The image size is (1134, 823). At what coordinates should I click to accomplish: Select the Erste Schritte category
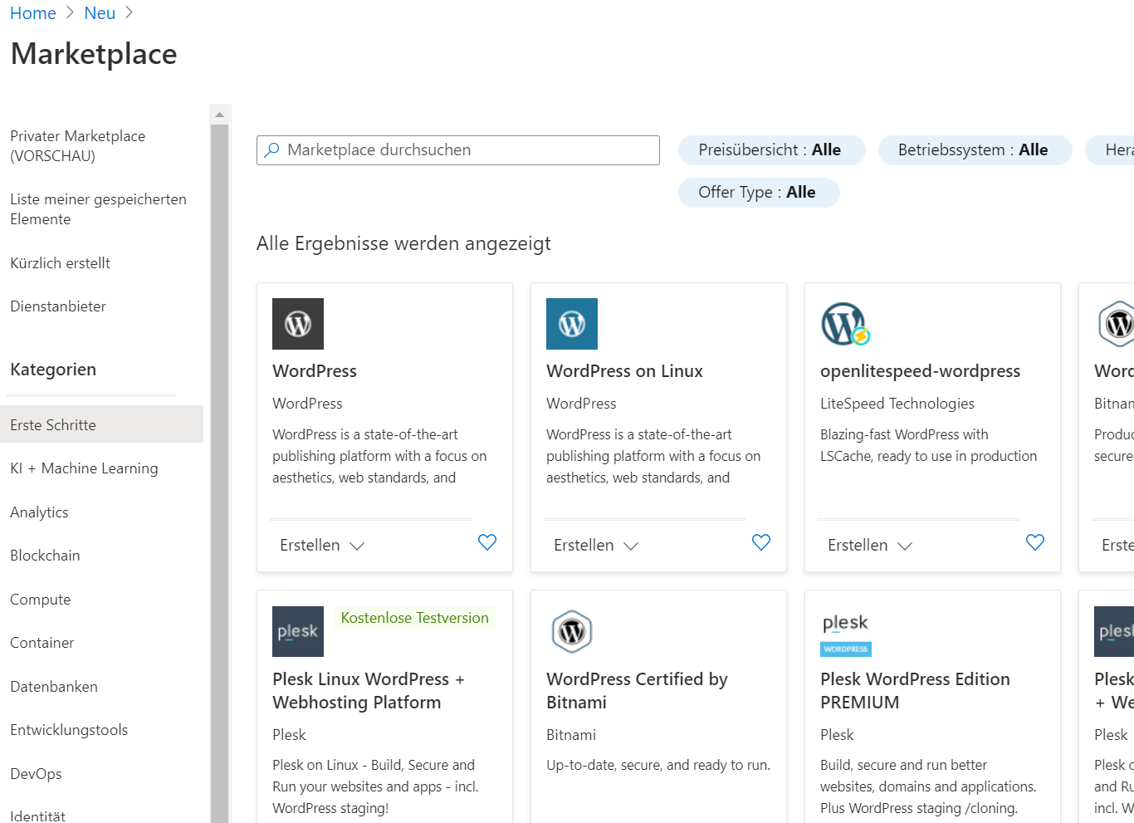click(101, 424)
